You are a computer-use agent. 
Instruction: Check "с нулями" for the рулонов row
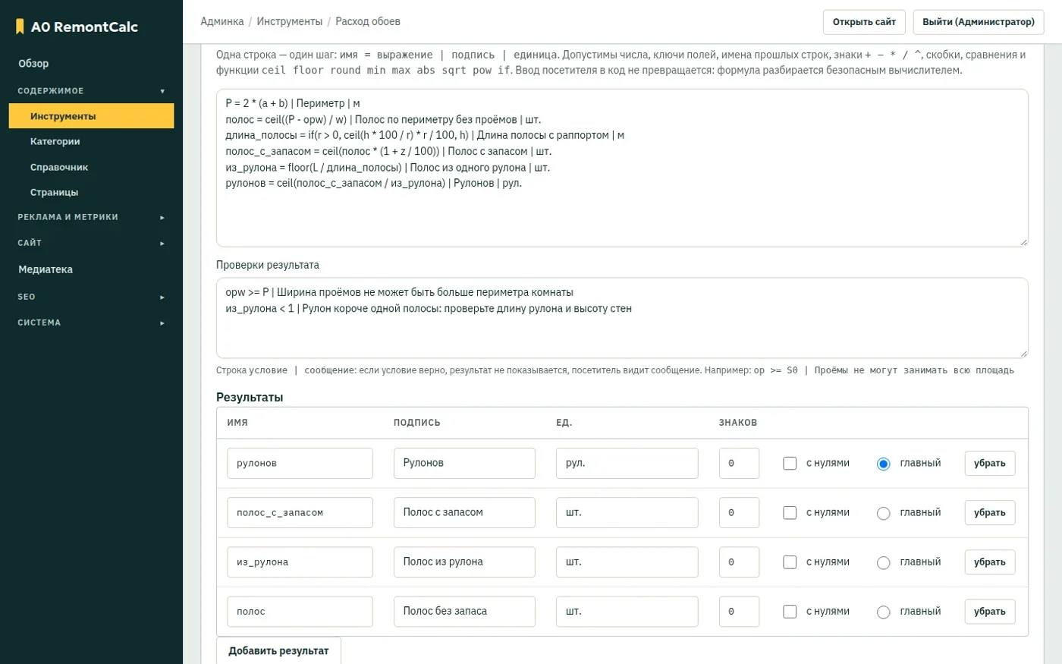(x=790, y=463)
